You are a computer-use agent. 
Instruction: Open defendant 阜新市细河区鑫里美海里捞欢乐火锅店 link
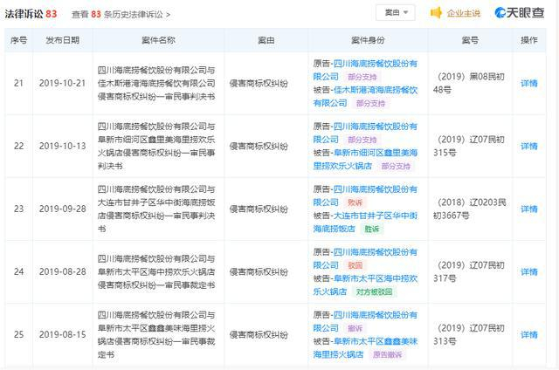365,159
